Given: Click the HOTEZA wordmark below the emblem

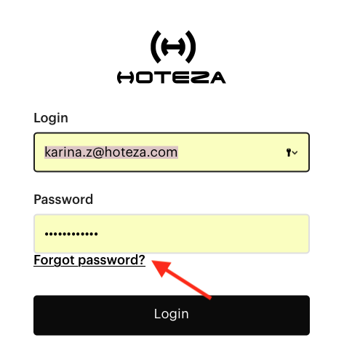Looking at the screenshot, I should [x=172, y=77].
